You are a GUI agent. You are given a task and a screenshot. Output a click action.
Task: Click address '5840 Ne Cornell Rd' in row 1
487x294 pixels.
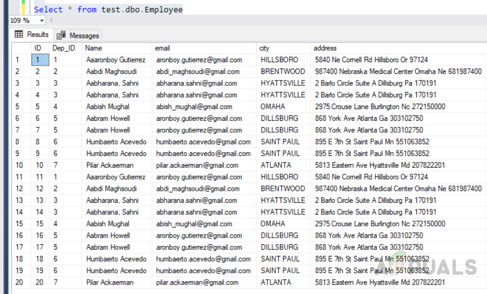[343, 60]
